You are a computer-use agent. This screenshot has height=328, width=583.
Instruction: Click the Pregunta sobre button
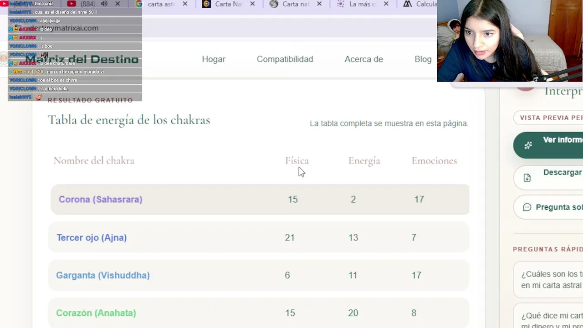(548, 207)
